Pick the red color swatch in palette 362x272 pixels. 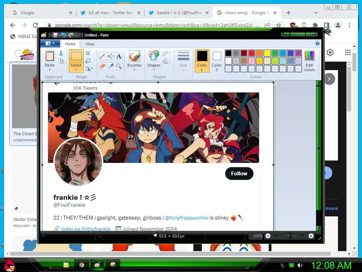click(x=252, y=53)
